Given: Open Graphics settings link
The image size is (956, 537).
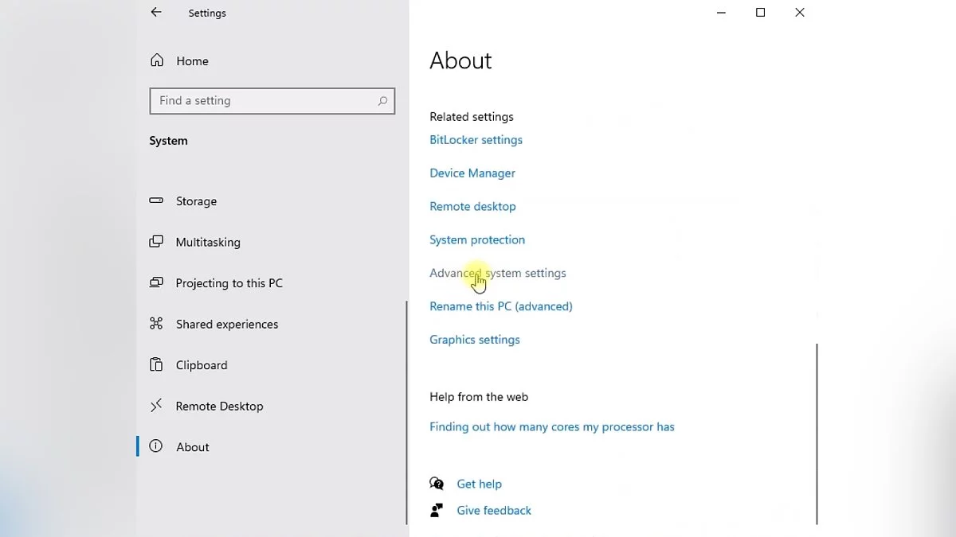Looking at the screenshot, I should point(475,340).
